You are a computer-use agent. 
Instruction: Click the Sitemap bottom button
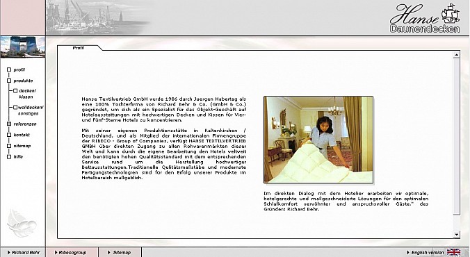pos(120,253)
